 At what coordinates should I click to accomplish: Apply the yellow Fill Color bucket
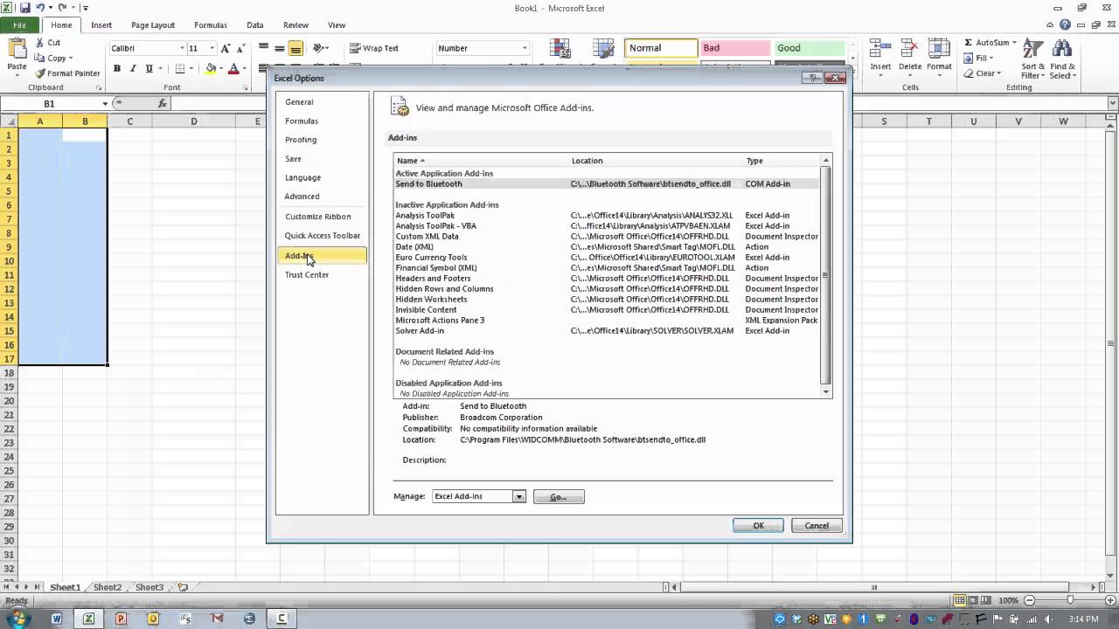tap(211, 68)
